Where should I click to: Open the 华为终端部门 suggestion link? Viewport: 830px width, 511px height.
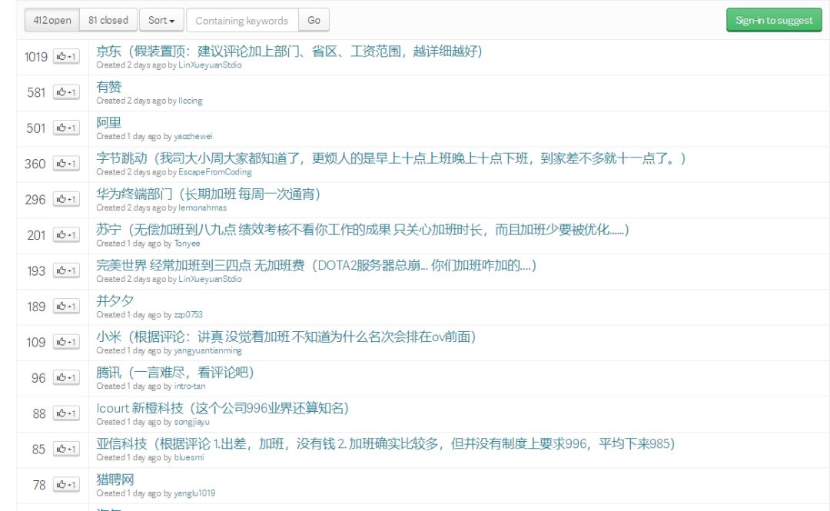[208, 194]
